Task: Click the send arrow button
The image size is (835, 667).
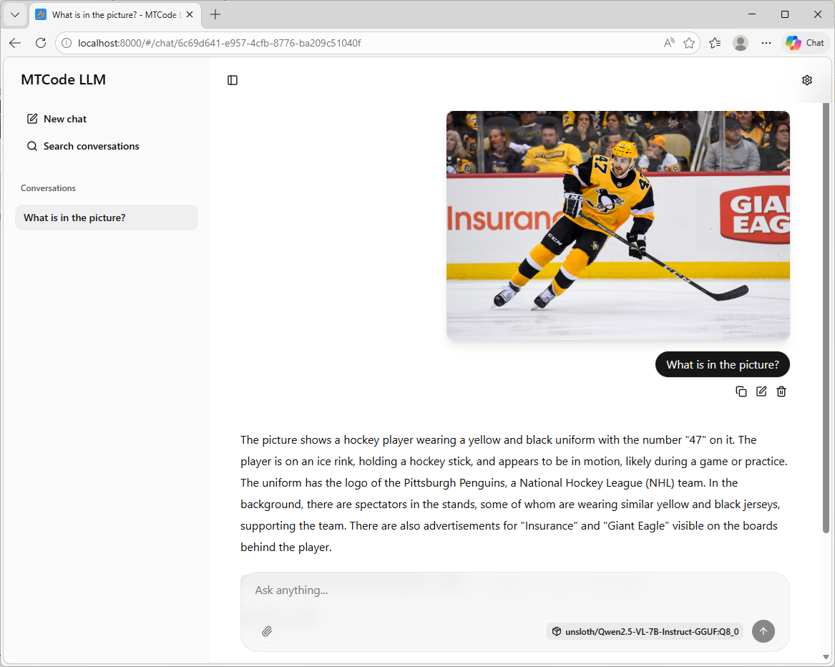Action: [763, 631]
